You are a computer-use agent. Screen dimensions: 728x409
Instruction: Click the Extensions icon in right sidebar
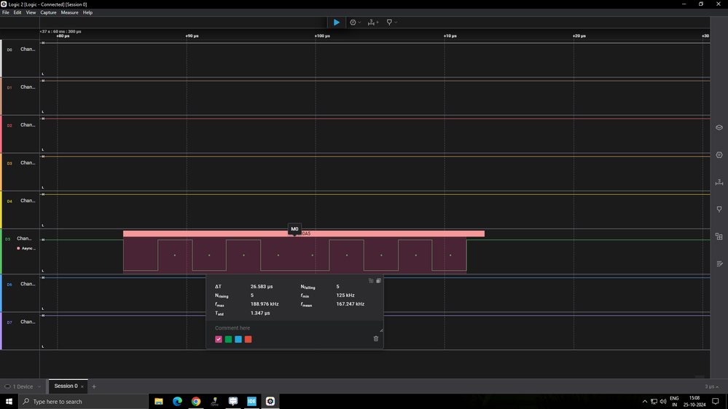(719, 237)
